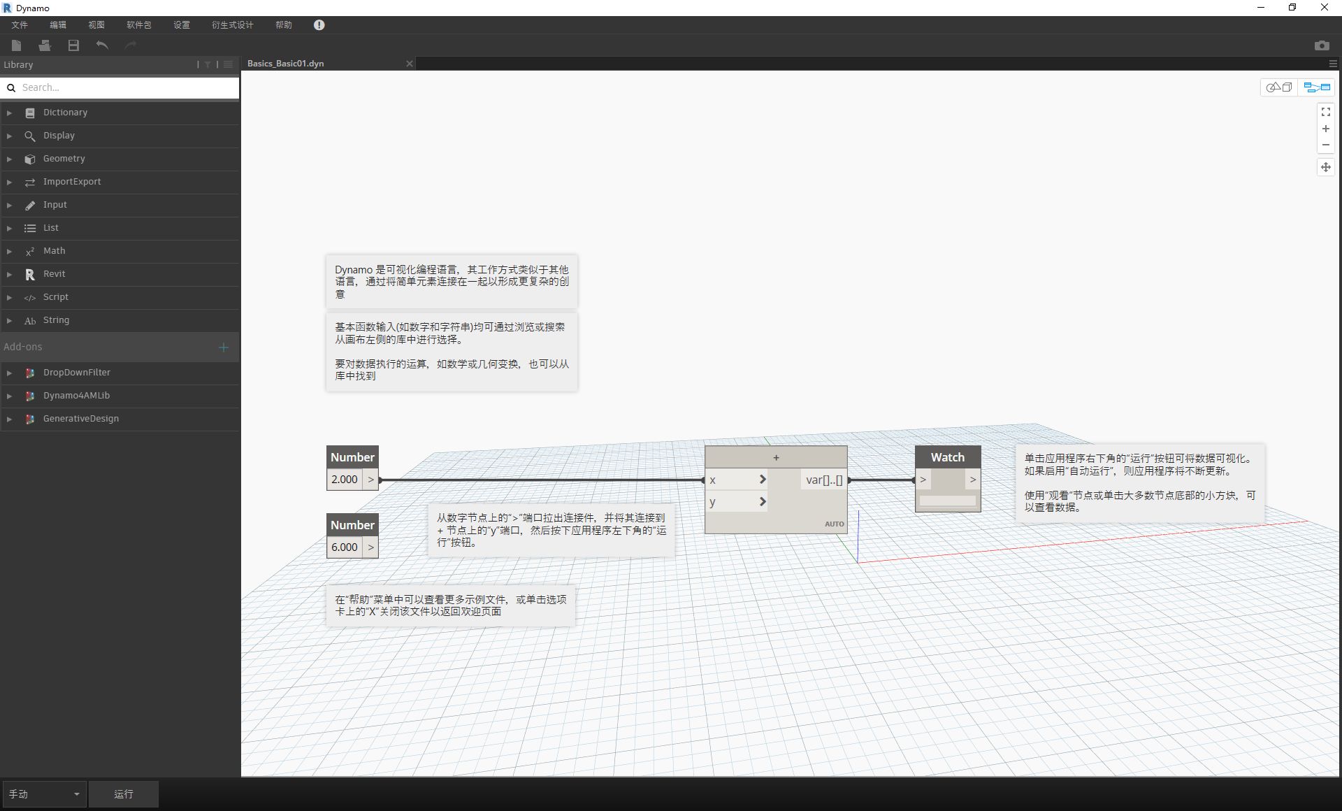Click the zoom to fit icon

tap(1325, 112)
